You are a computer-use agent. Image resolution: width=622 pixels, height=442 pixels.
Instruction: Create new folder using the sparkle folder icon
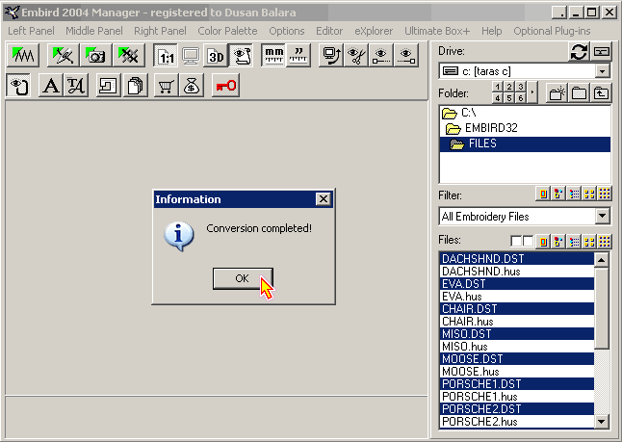pyautogui.click(x=557, y=93)
